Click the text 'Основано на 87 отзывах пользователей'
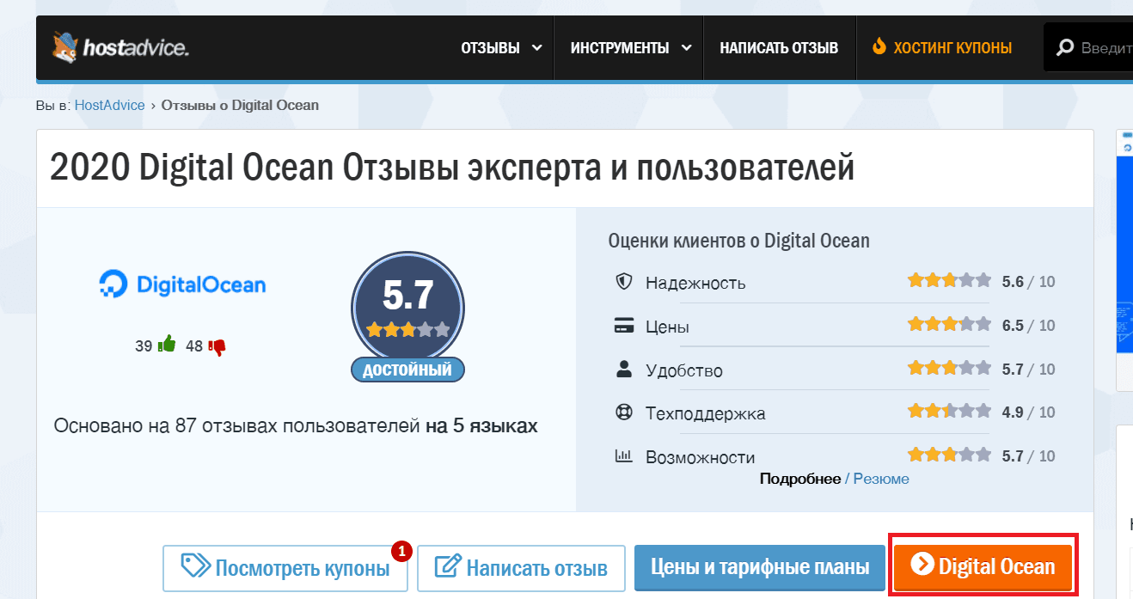This screenshot has width=1133, height=599. (237, 425)
